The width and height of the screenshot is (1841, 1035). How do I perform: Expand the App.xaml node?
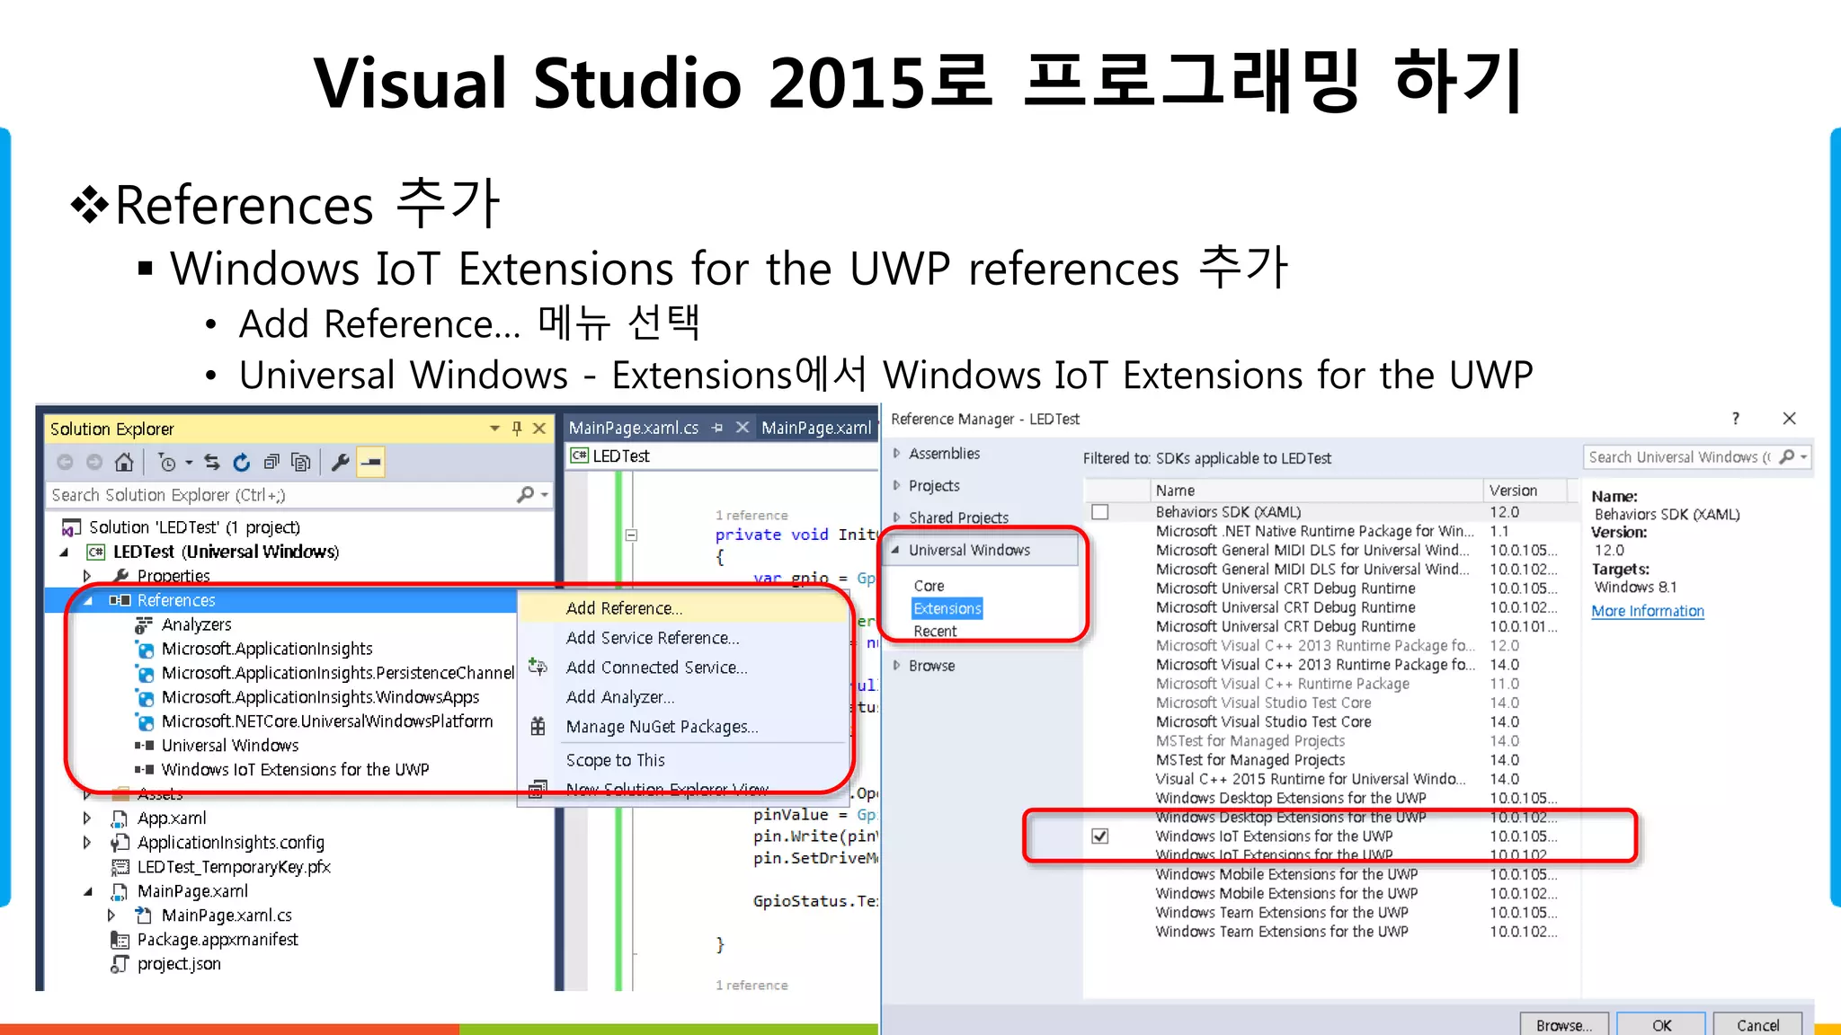point(87,818)
